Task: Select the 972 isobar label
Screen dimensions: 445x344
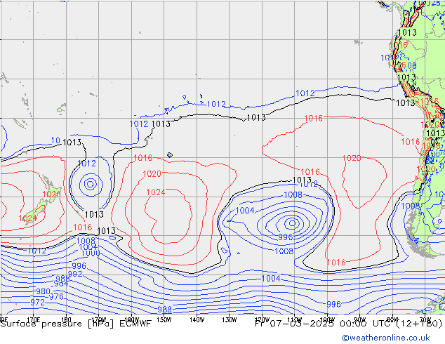Action: [x=37, y=303]
